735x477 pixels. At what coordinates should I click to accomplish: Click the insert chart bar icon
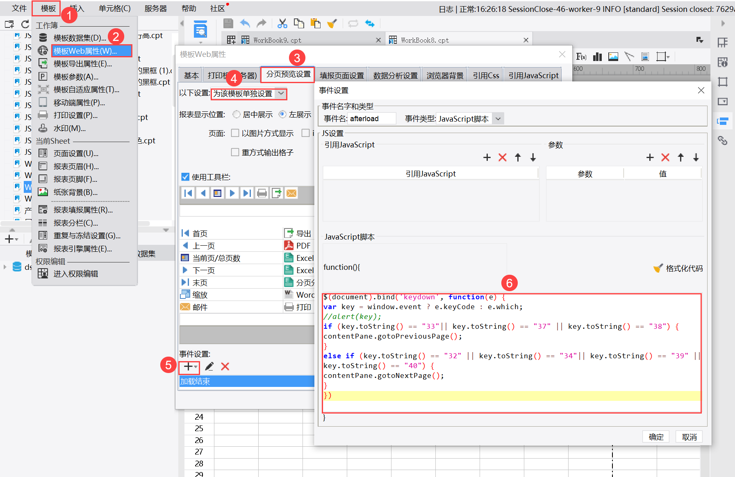pos(597,57)
